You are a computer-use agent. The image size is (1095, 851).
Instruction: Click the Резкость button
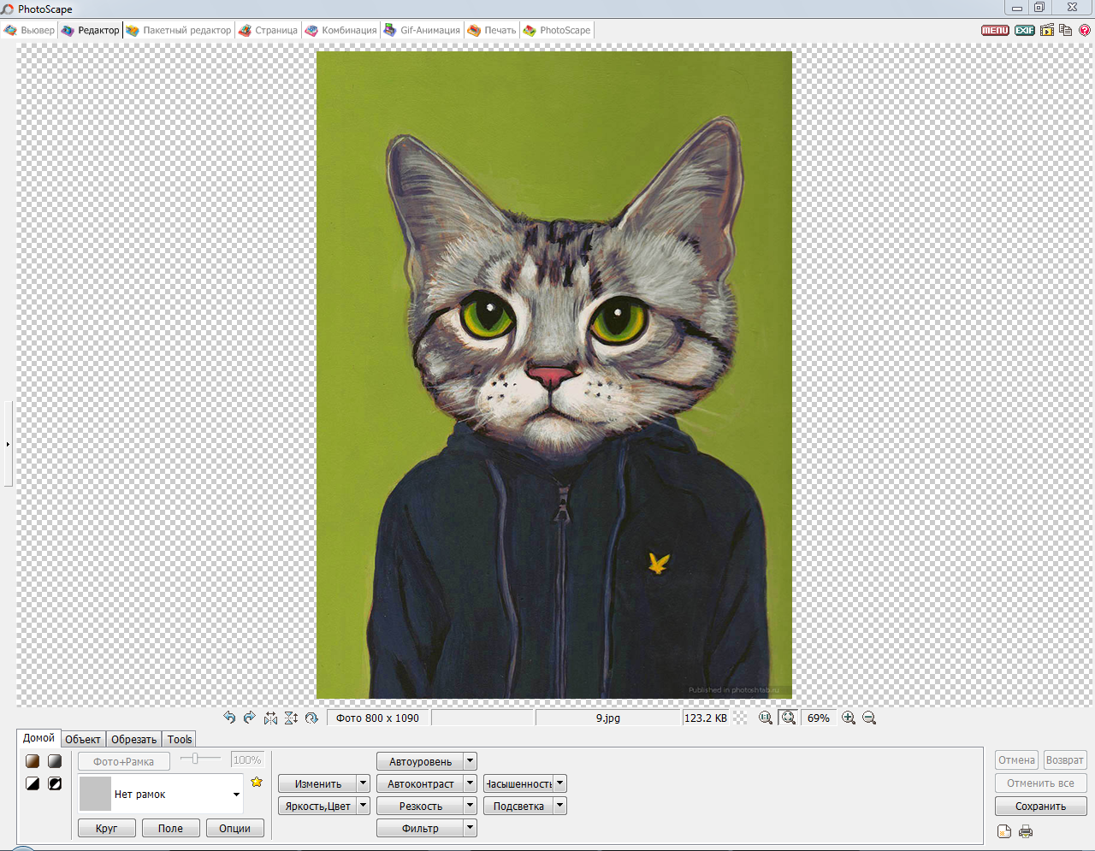point(420,806)
